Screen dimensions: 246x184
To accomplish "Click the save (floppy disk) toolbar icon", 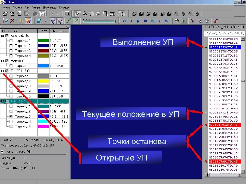I will [42, 14].
